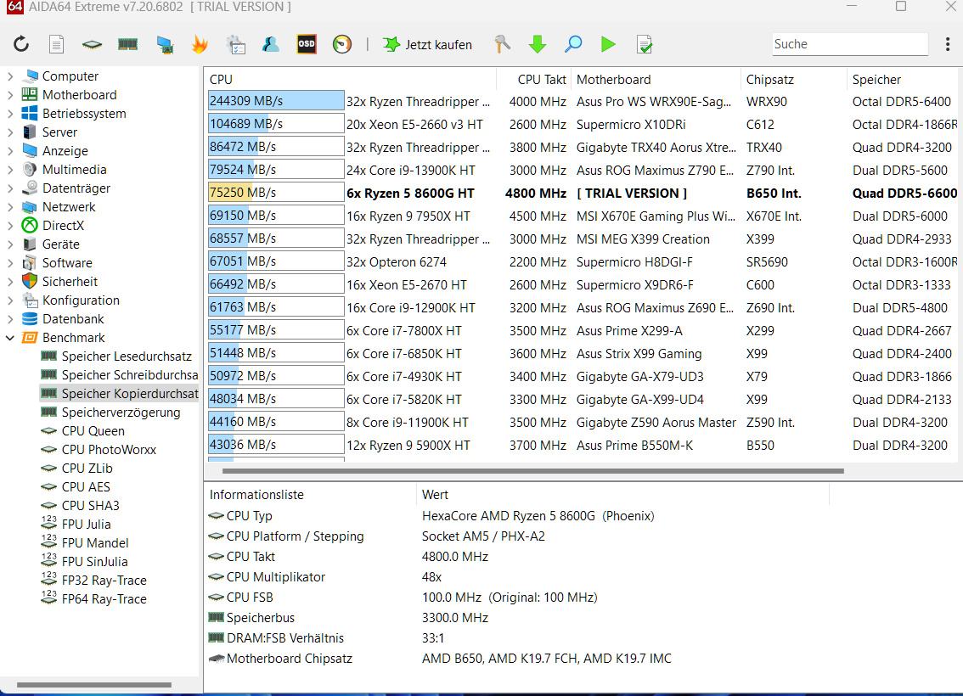Screen dimensions: 963x696
Task: Click the Jetzt kaufen button
Action: coord(427,44)
